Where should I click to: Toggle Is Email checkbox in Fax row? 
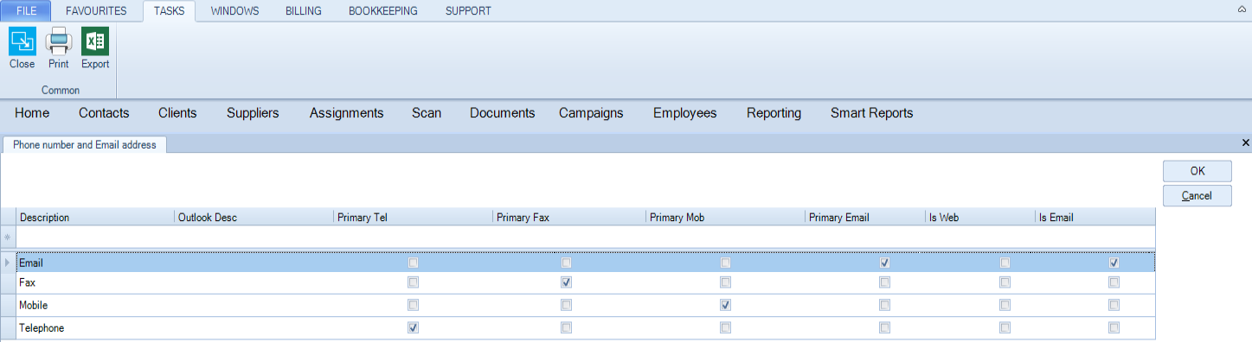(x=1114, y=282)
